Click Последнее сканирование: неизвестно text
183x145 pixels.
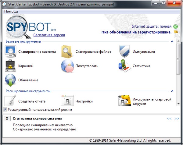43,125
